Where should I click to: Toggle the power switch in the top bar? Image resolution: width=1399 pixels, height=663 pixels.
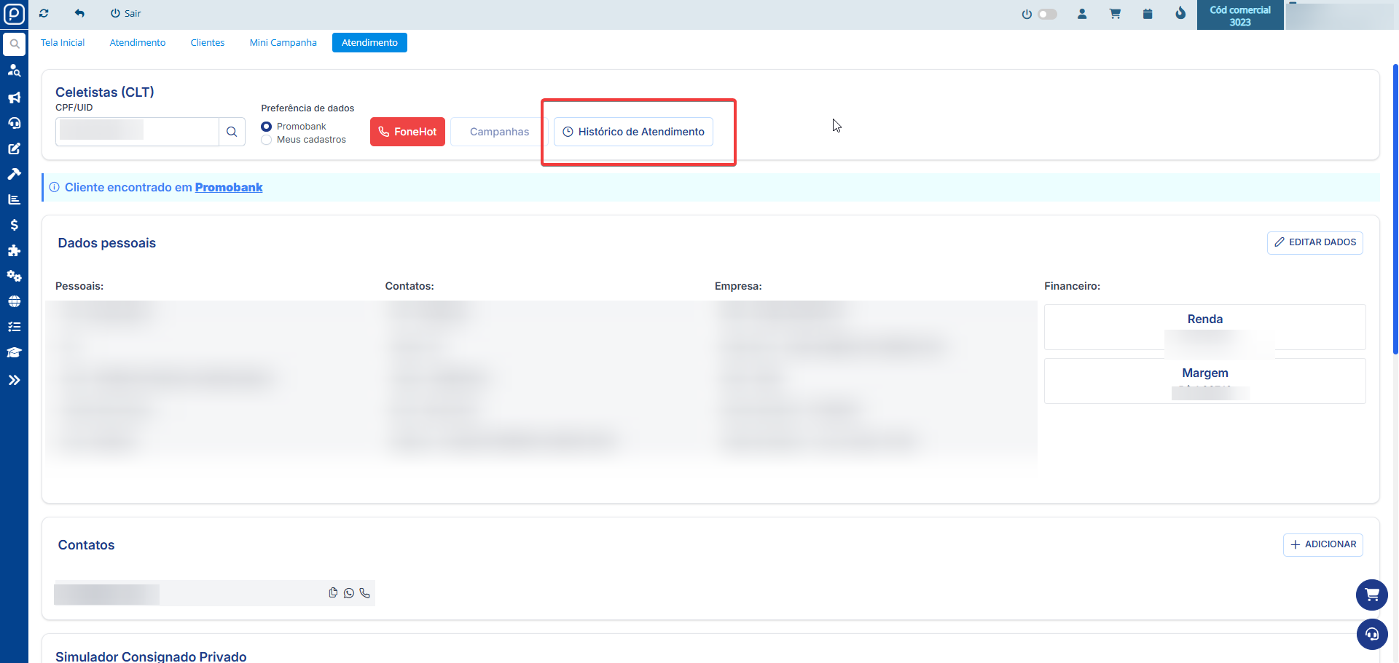(1047, 14)
